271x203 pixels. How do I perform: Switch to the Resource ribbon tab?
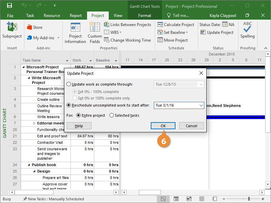click(52, 16)
